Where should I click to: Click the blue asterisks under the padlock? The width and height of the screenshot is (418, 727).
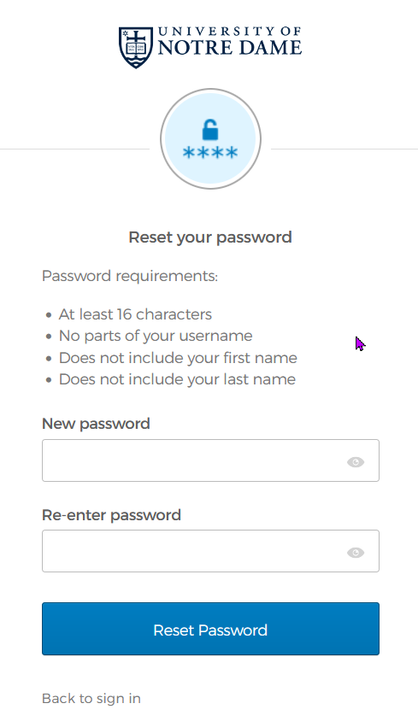point(210,153)
